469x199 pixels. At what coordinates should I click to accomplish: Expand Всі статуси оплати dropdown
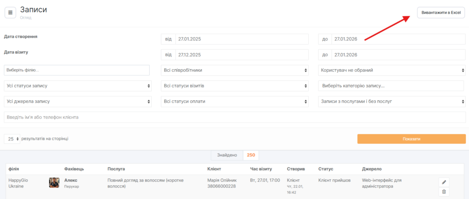(x=235, y=102)
